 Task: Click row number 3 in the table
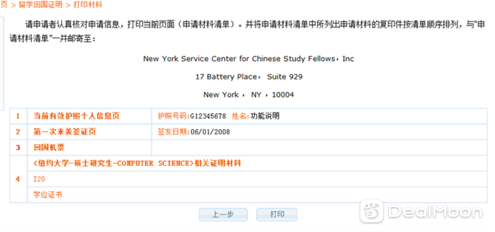coord(18,147)
